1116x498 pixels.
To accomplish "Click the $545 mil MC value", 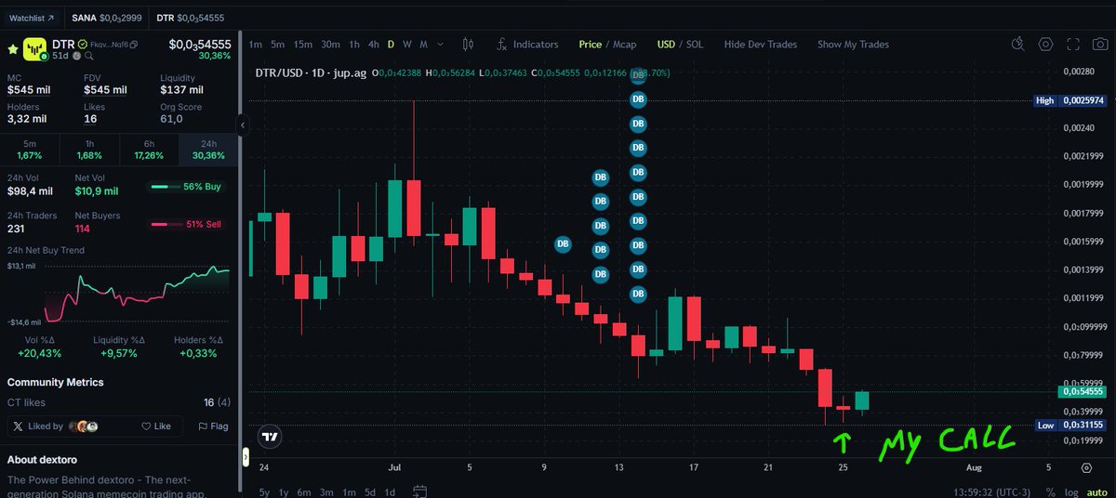I will click(27, 90).
